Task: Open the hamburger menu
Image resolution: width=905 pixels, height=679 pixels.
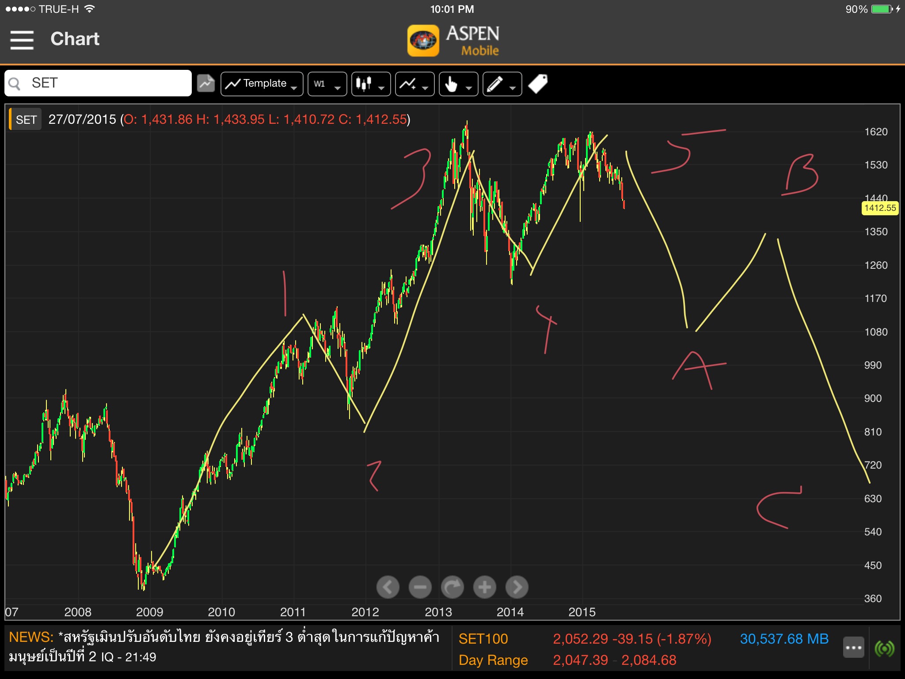Action: 22,40
